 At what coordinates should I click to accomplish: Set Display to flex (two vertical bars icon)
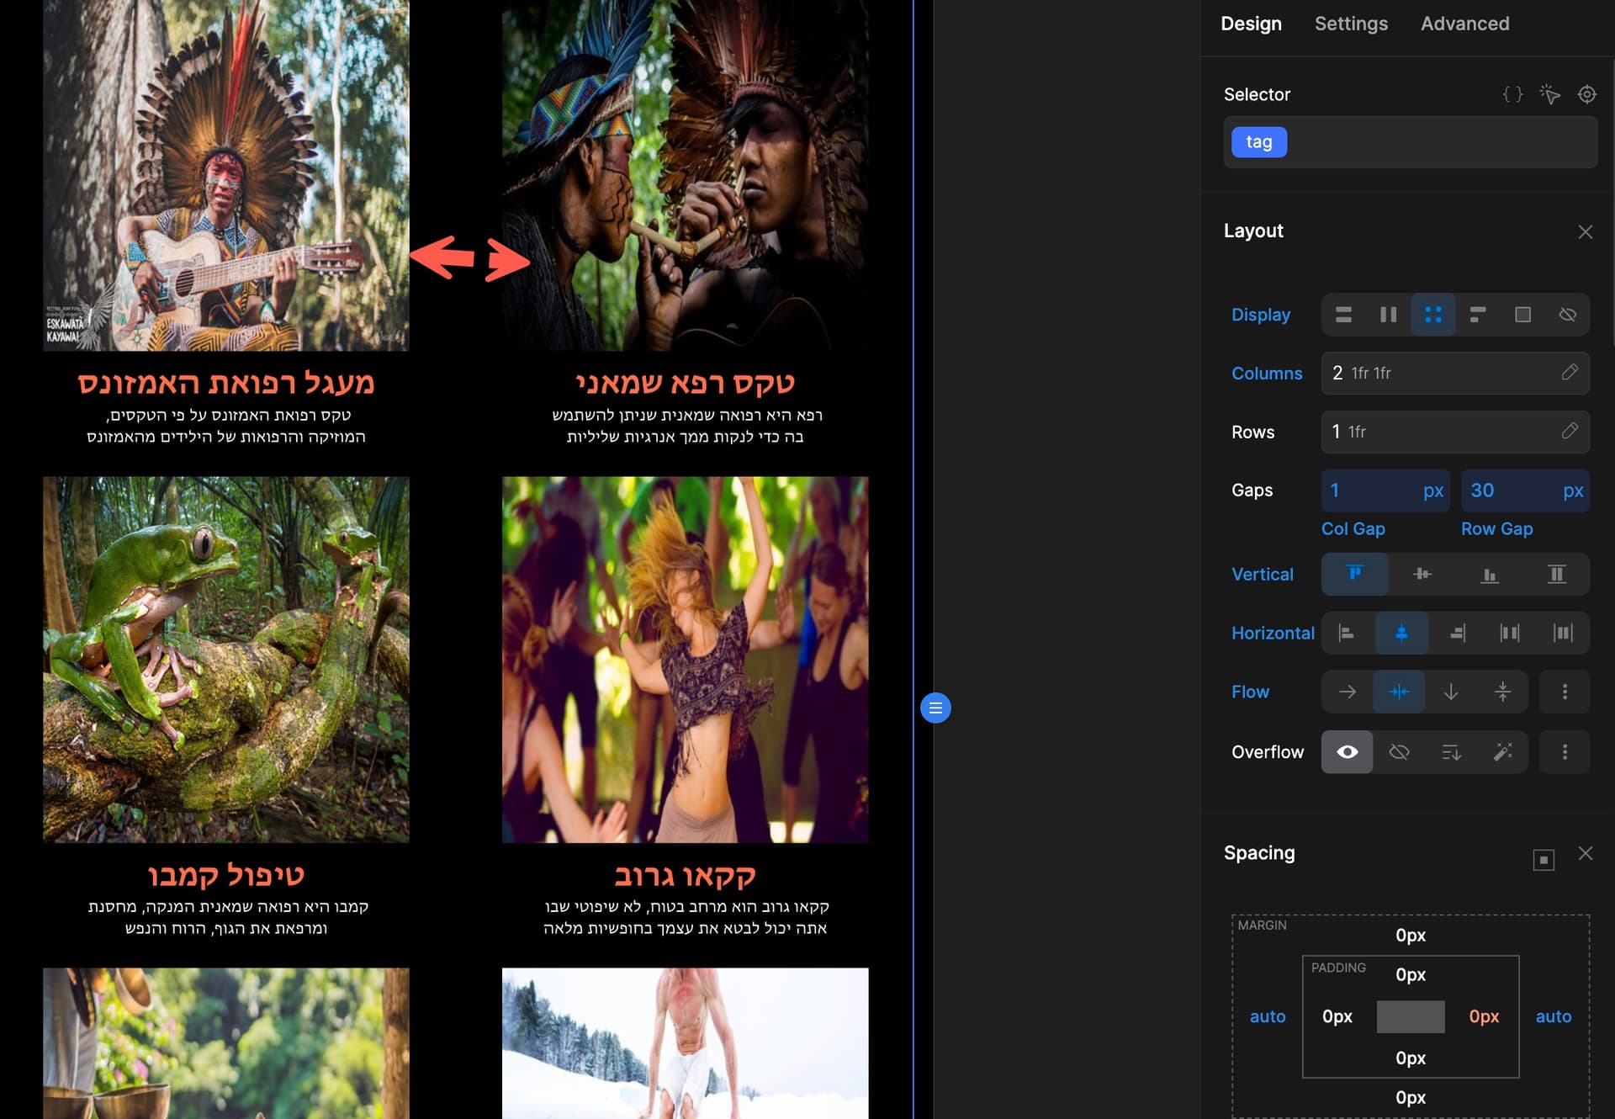pyautogui.click(x=1388, y=315)
